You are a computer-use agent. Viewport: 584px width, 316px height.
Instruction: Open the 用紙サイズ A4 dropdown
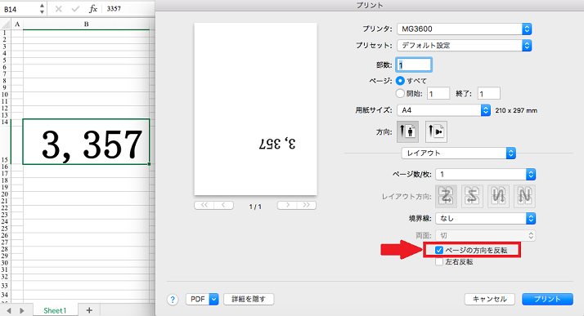click(444, 110)
